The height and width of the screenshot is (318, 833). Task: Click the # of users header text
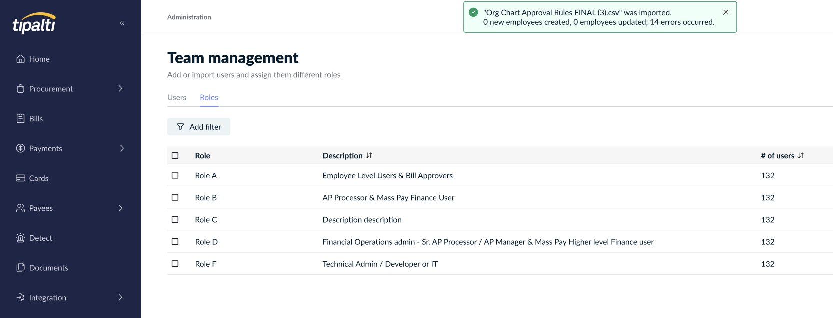click(777, 156)
